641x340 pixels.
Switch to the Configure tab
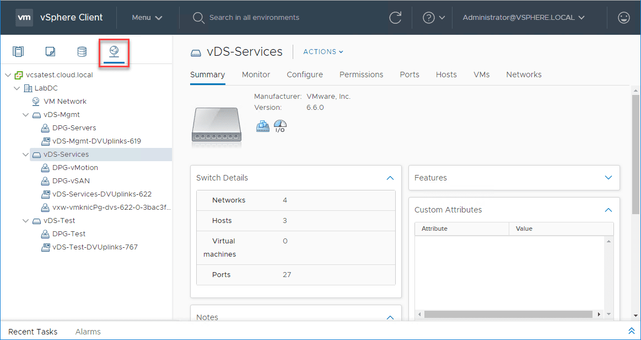pos(304,75)
